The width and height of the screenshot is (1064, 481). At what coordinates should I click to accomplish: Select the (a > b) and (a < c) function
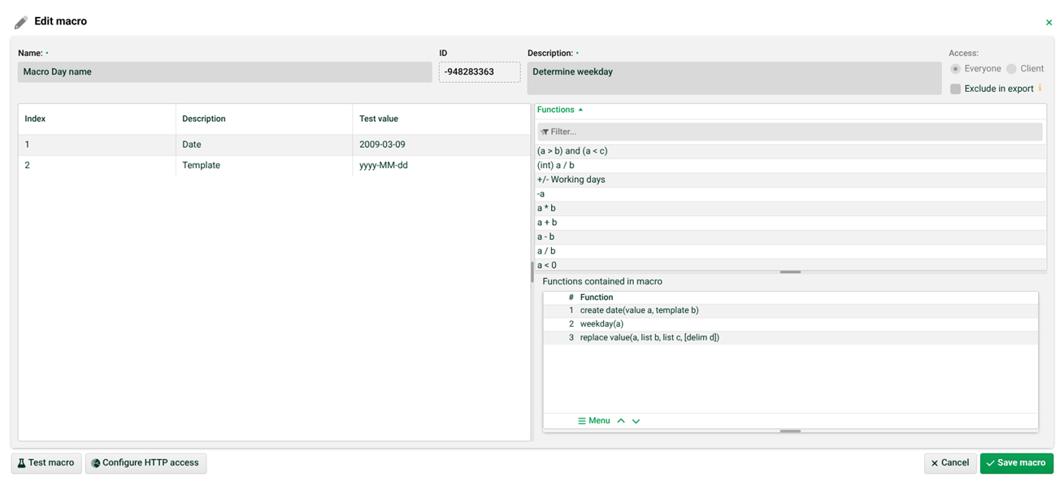(x=790, y=151)
